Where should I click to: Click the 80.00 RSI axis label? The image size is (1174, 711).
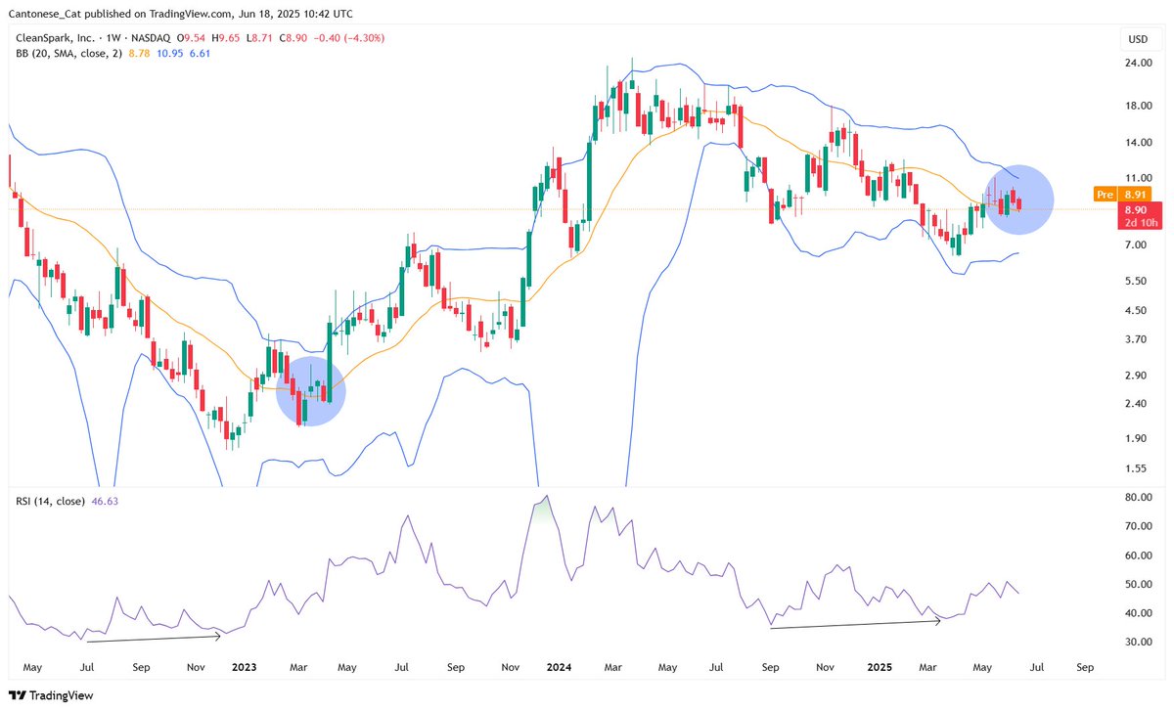point(1137,497)
